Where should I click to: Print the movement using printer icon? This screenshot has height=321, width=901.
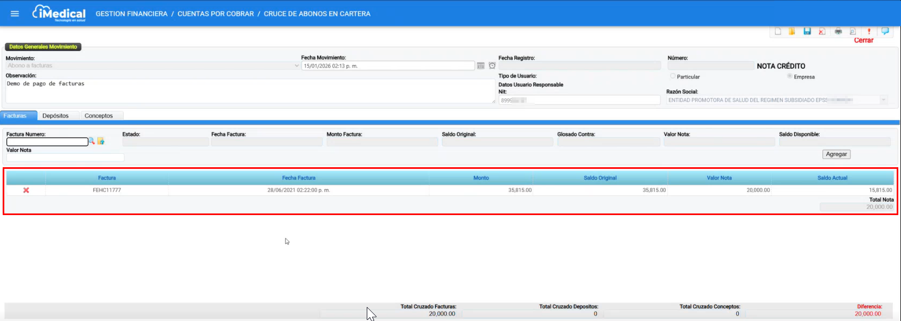[838, 32]
